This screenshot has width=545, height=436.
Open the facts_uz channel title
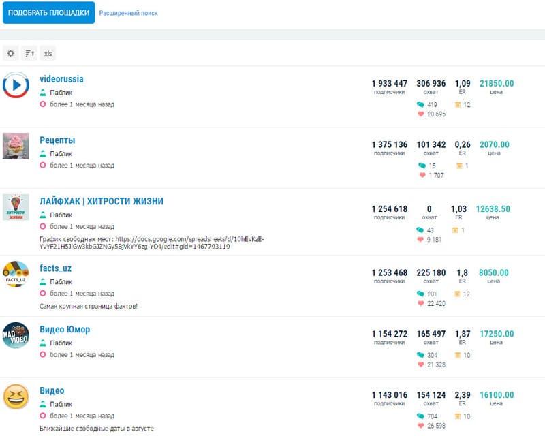click(x=56, y=268)
